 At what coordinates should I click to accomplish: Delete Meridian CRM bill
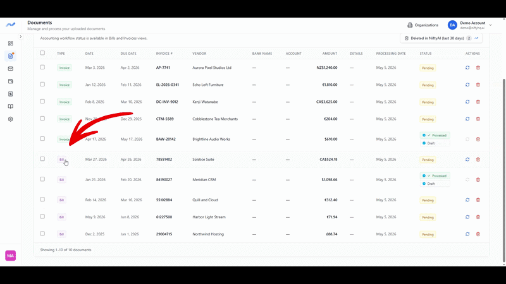tap(478, 180)
